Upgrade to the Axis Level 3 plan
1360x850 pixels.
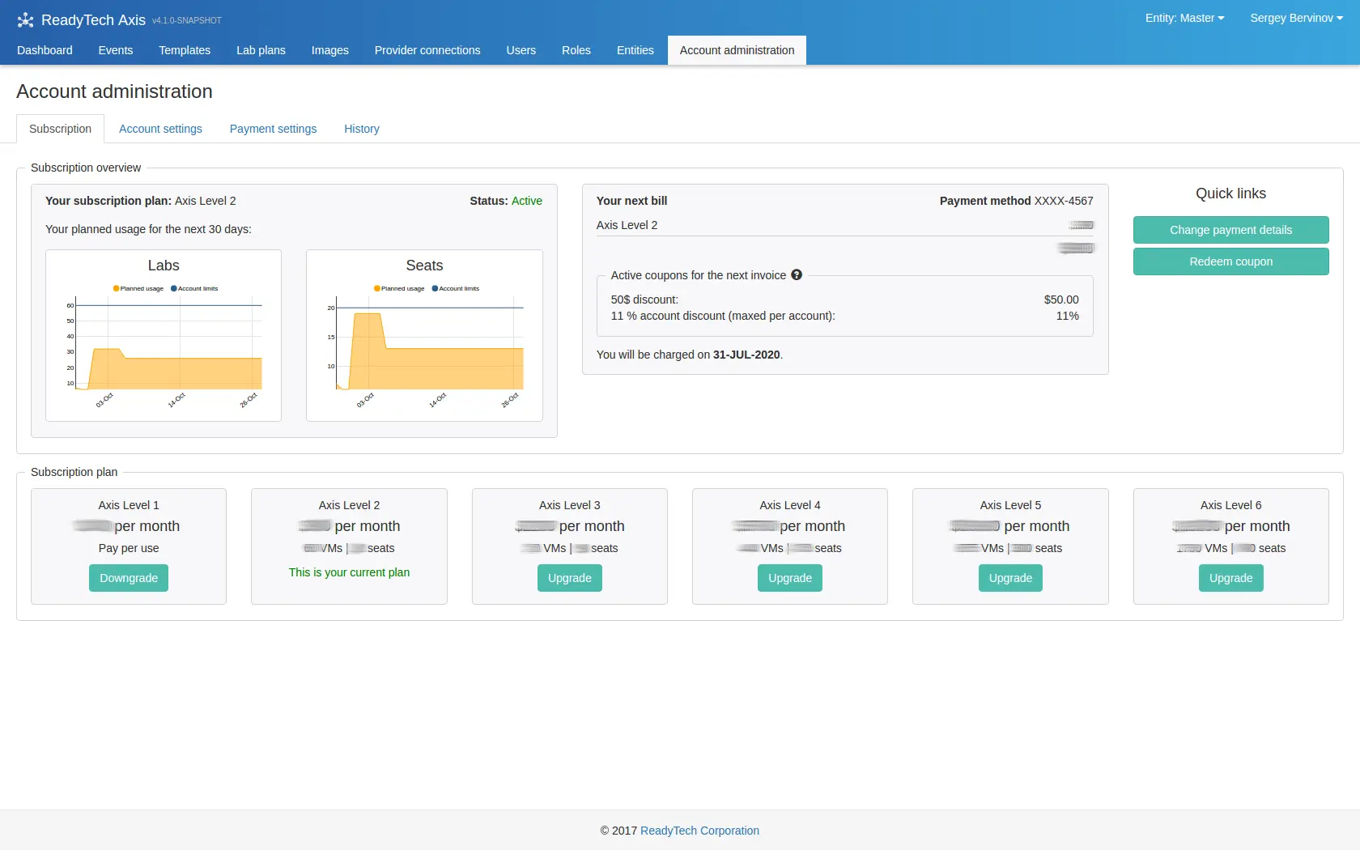pyautogui.click(x=569, y=578)
